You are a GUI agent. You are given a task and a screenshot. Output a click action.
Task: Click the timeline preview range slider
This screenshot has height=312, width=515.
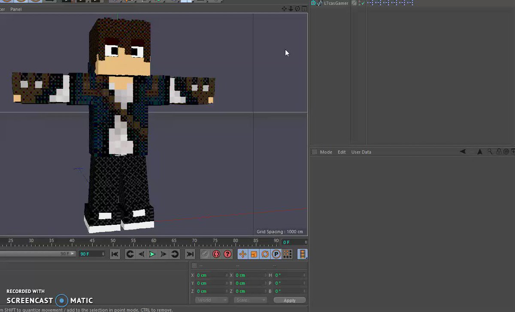pos(38,254)
